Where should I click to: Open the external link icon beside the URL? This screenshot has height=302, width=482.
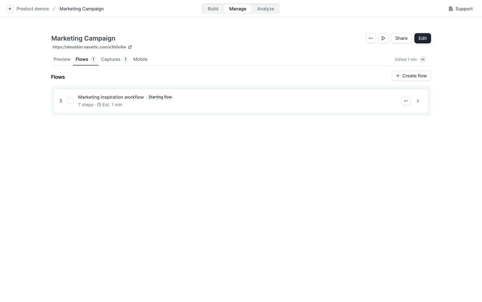point(130,47)
